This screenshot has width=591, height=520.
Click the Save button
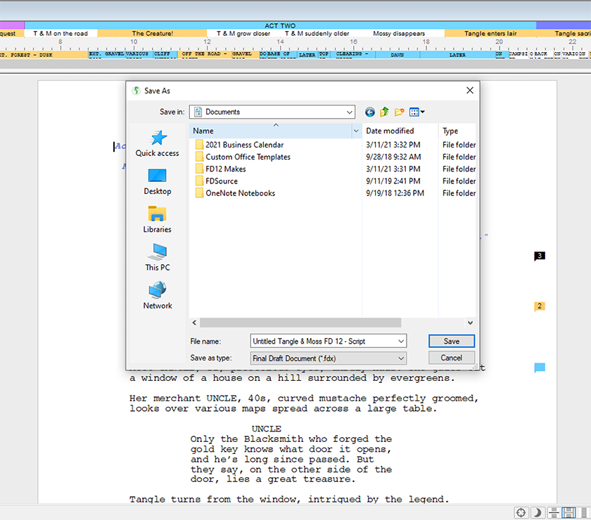pyautogui.click(x=451, y=341)
